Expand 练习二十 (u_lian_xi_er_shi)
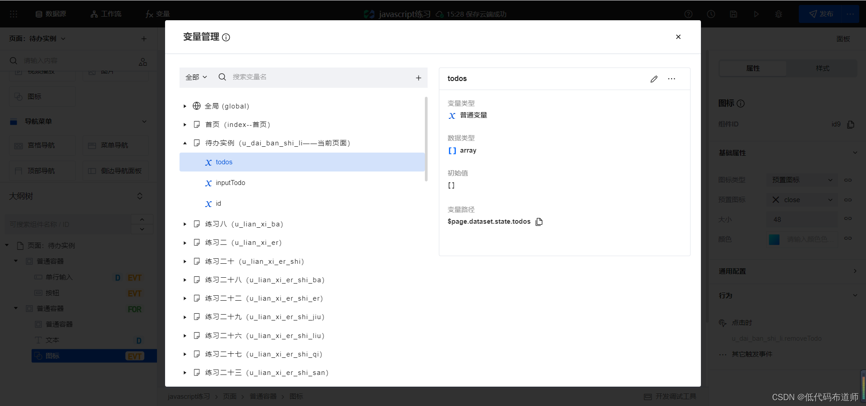The image size is (866, 406). tap(185, 262)
